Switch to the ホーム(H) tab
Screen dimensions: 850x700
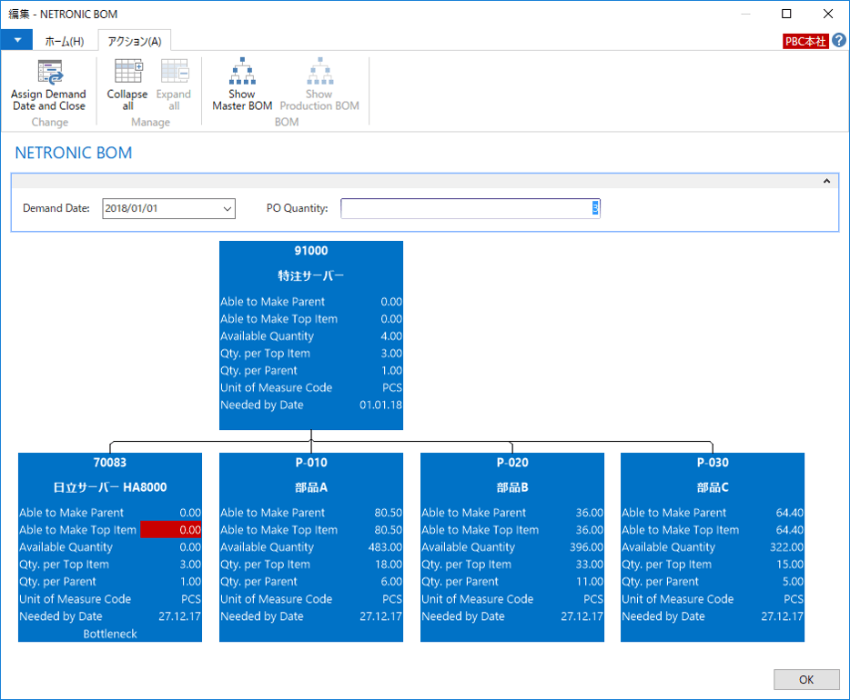coord(64,42)
